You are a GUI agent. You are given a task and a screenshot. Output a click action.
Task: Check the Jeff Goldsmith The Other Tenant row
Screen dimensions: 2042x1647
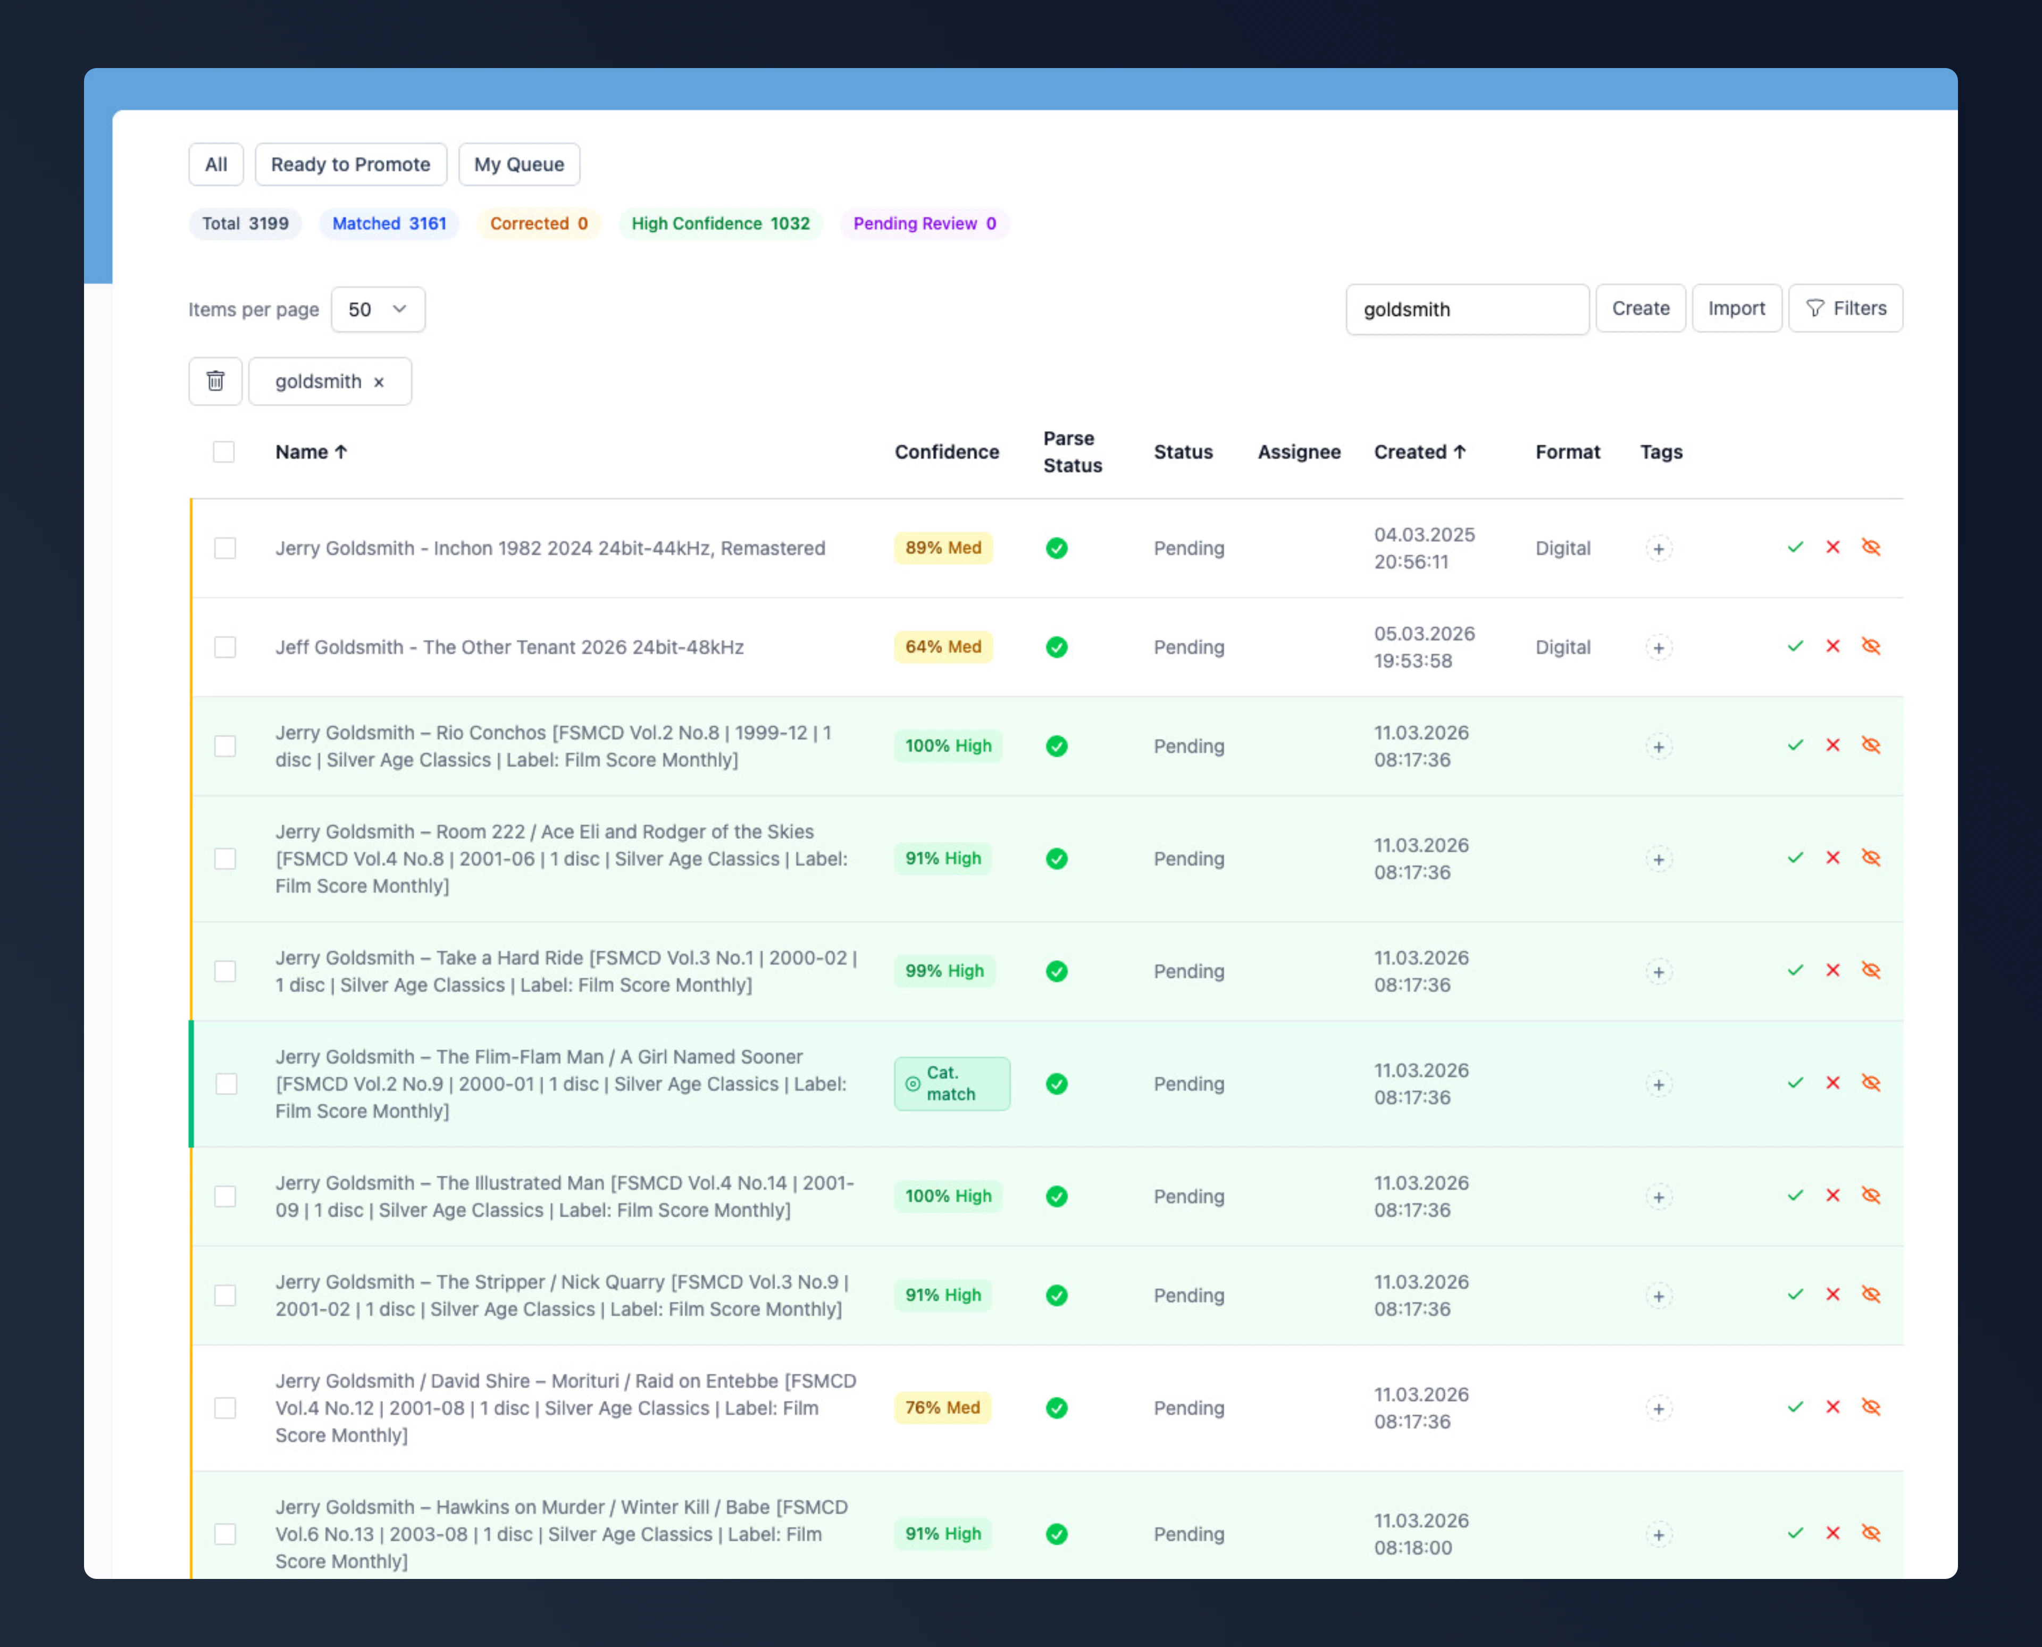(225, 647)
